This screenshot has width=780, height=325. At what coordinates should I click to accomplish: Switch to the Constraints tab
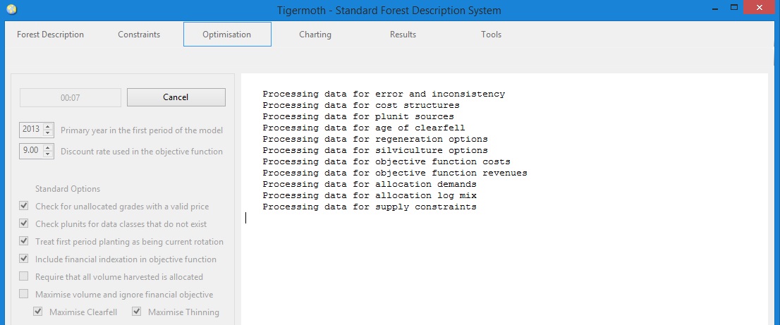click(x=139, y=35)
